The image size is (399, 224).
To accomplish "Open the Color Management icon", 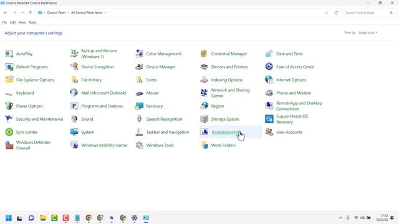I will coord(139,54).
